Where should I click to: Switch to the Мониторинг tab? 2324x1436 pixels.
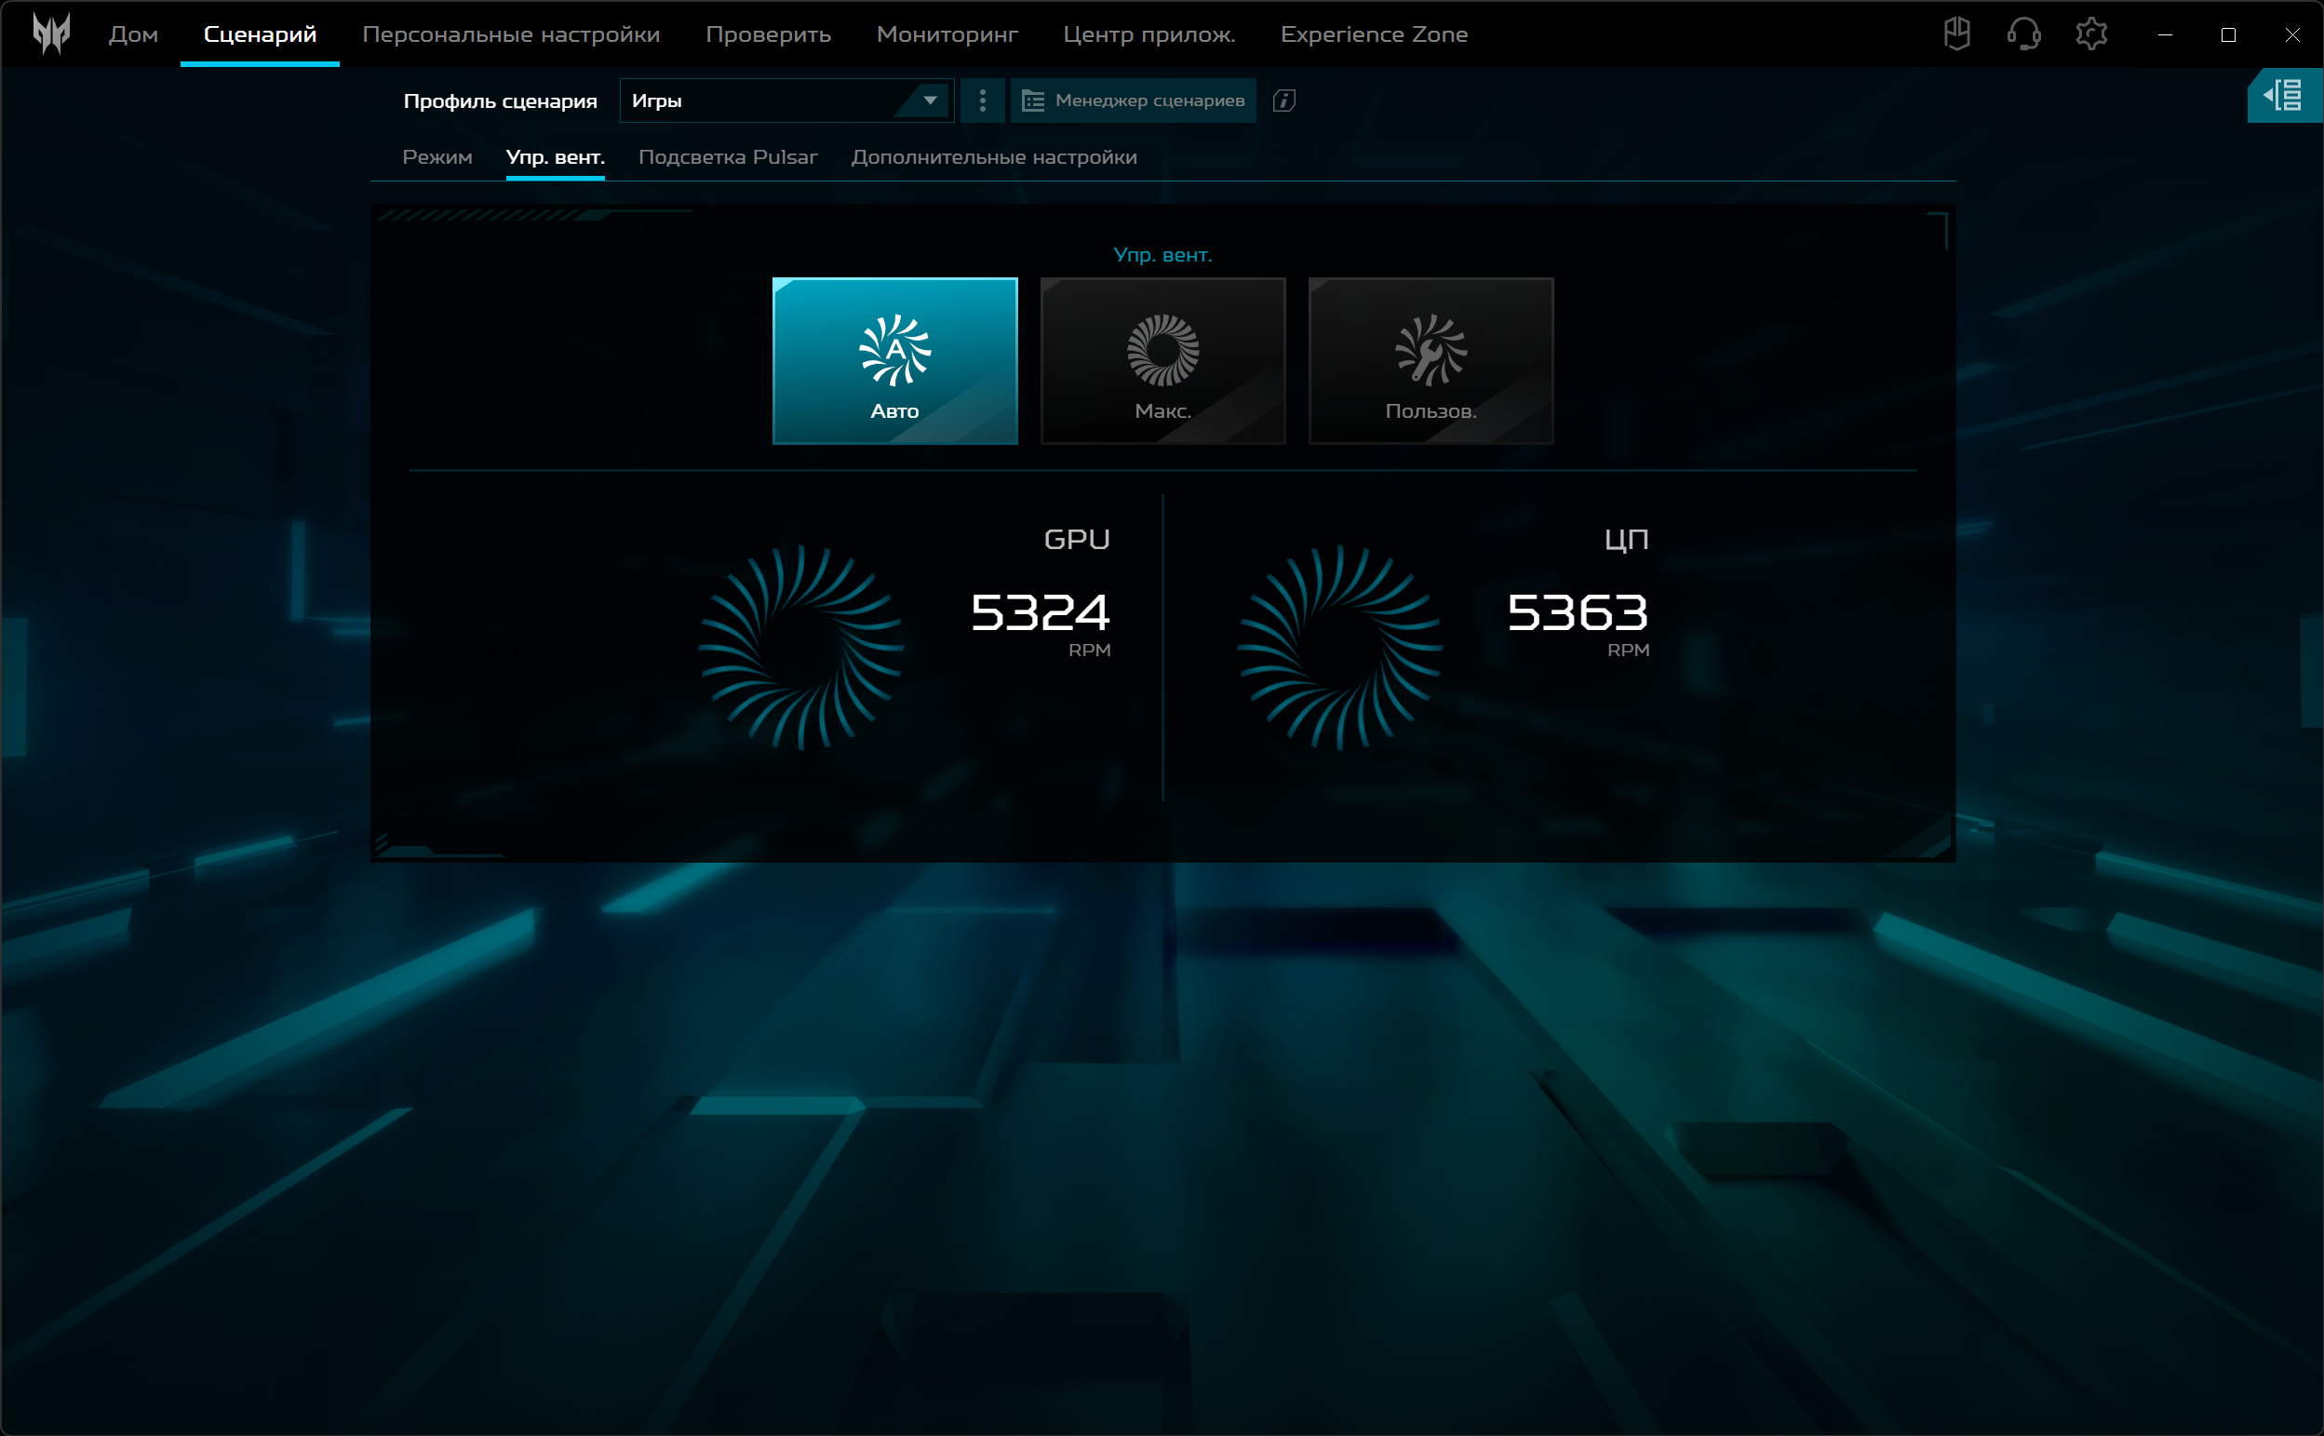click(947, 34)
